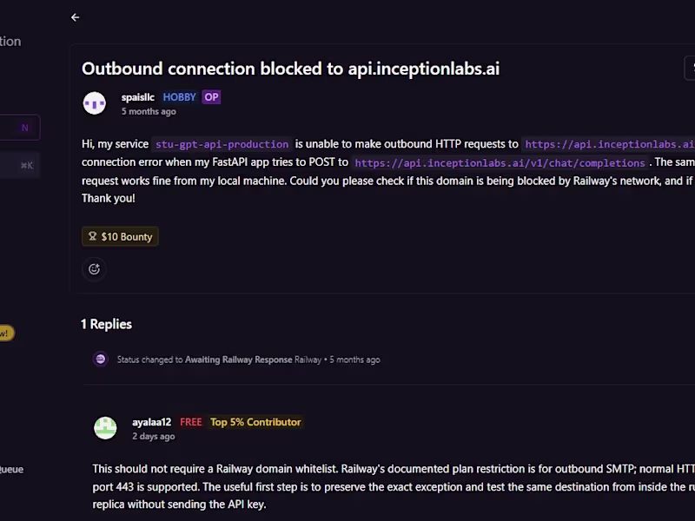
Task: Open the chat/completions API URL link
Action: click(500, 163)
